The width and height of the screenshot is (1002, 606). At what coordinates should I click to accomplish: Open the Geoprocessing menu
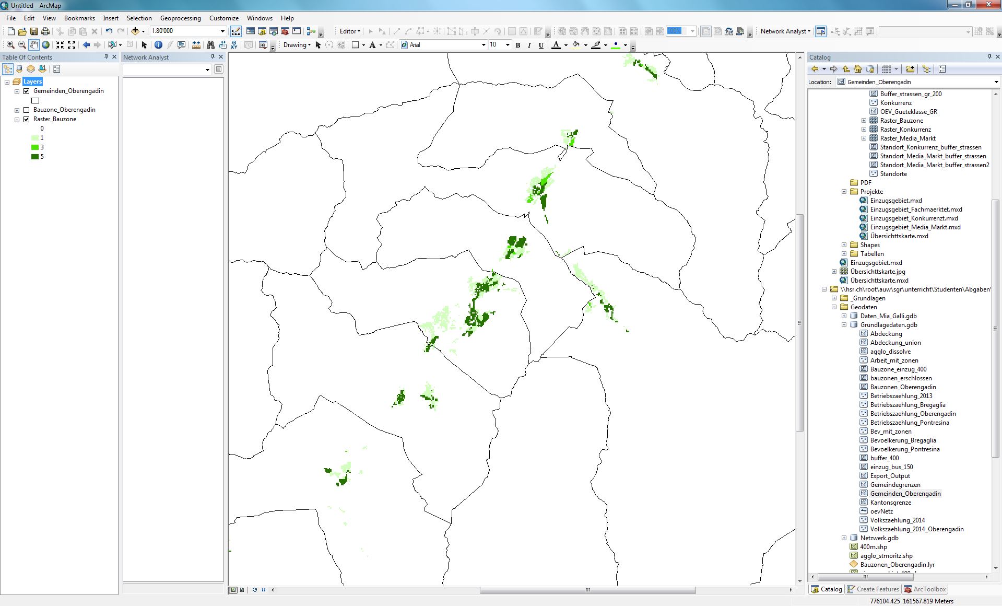point(180,18)
